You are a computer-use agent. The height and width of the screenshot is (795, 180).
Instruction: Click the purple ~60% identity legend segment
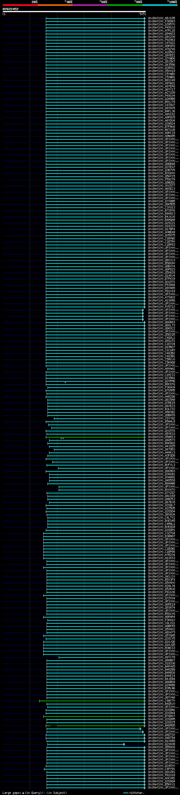point(90,5)
